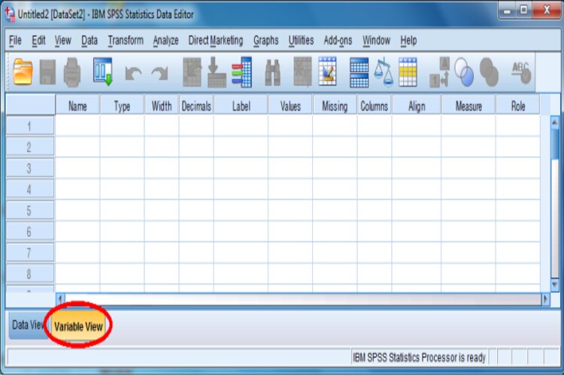Click the Find binoculars icon
Screen dimensions: 564x376
pos(273,73)
